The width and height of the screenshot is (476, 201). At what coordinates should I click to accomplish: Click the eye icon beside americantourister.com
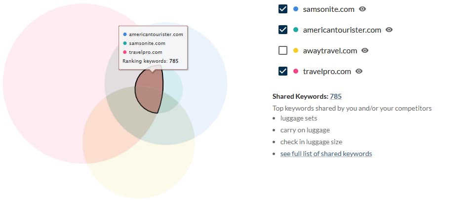point(389,30)
